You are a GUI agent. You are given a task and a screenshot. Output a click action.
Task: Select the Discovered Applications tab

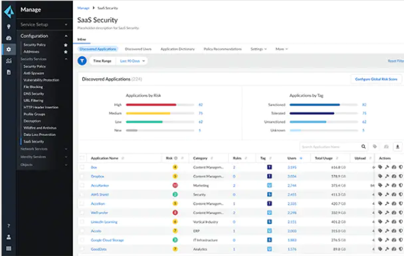point(98,49)
